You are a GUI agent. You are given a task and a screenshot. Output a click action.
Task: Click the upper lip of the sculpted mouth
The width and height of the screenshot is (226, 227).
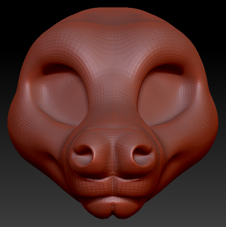click(113, 188)
